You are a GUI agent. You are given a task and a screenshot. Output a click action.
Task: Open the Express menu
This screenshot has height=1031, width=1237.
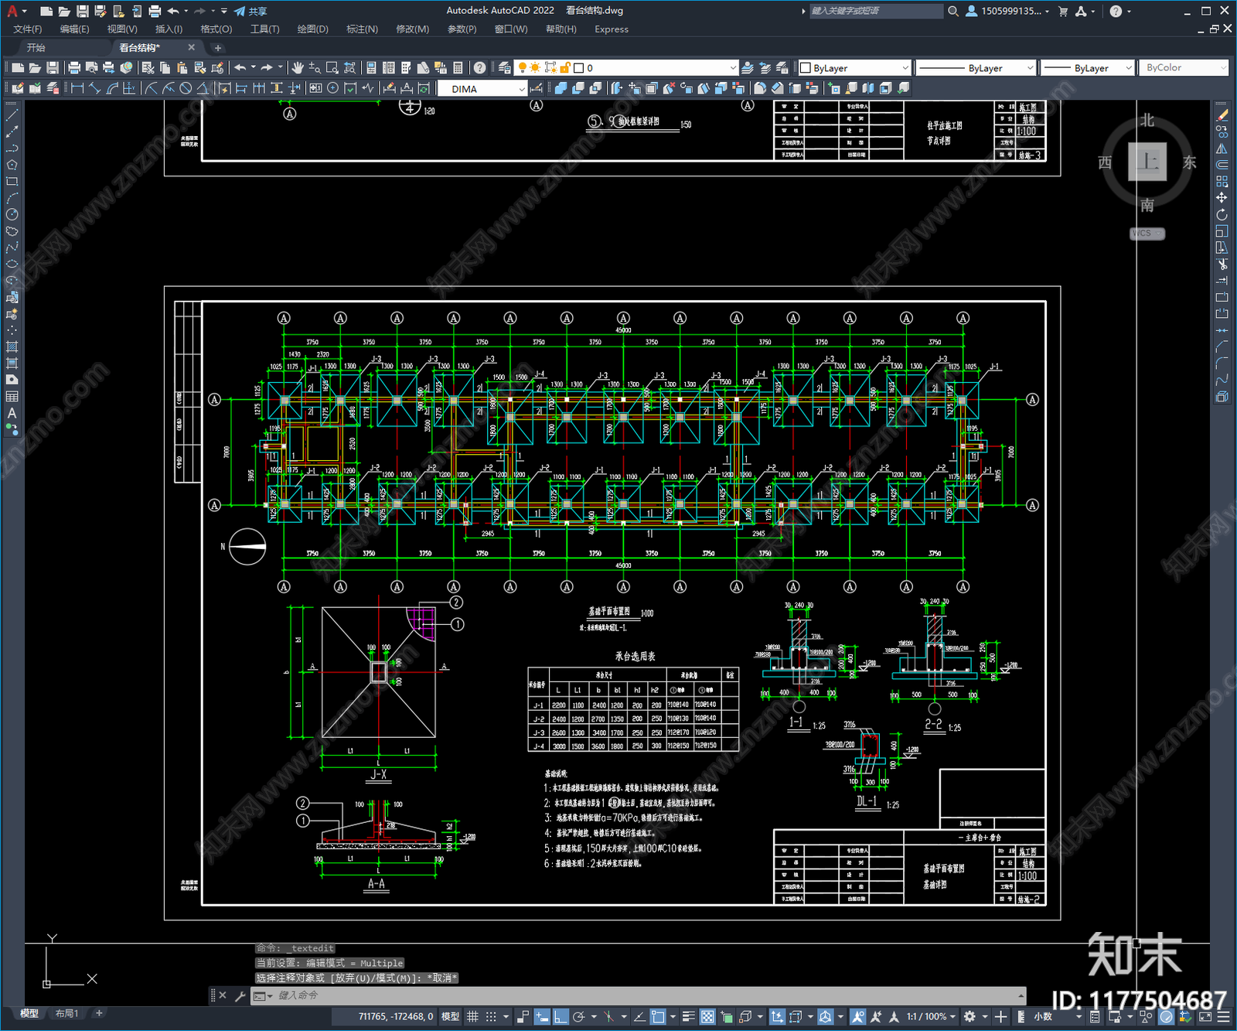coord(612,29)
